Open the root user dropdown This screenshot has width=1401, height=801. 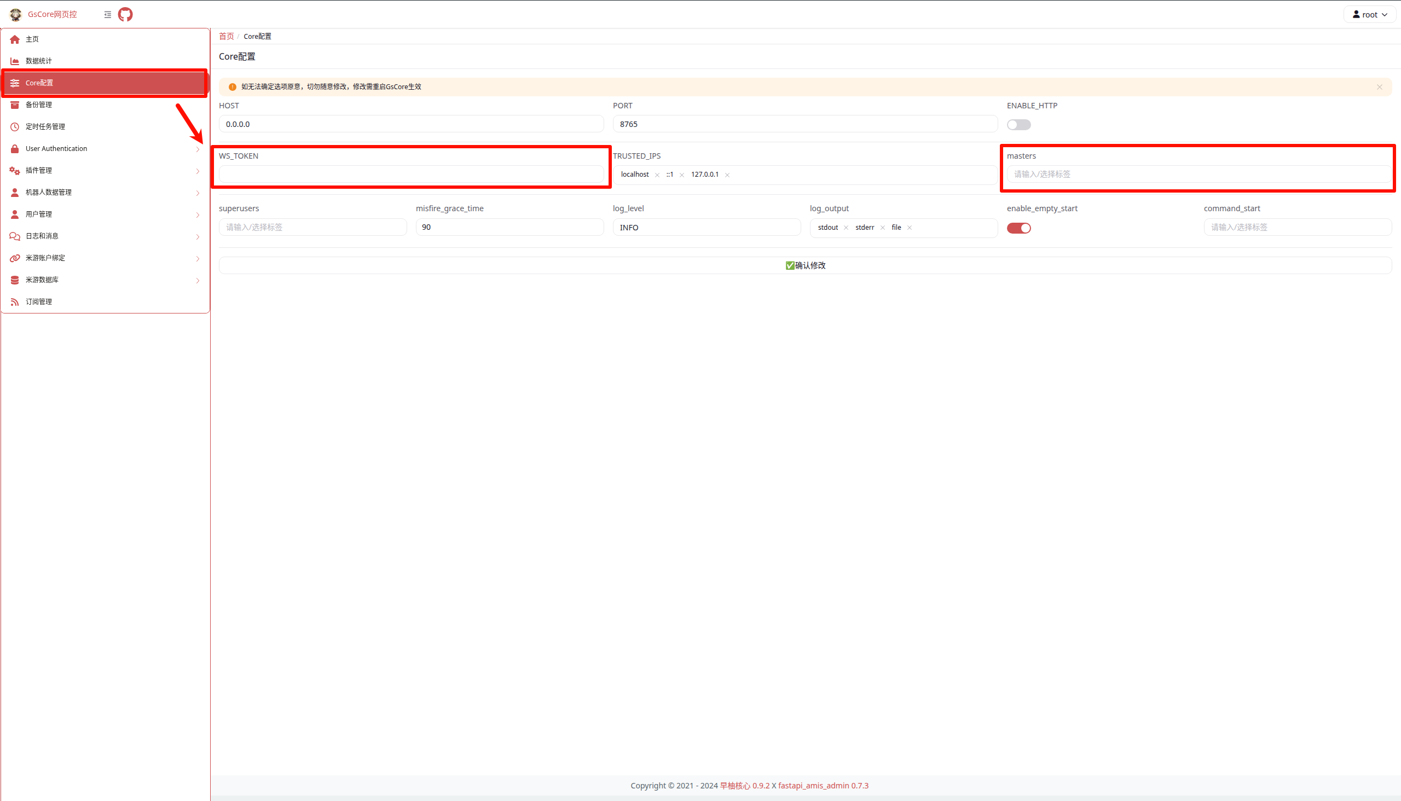[1369, 15]
